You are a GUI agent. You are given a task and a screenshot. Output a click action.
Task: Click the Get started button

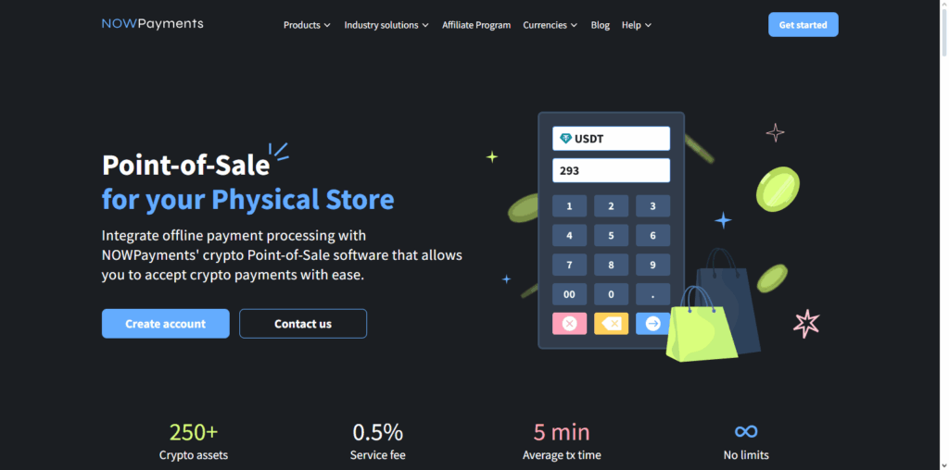pyautogui.click(x=803, y=25)
